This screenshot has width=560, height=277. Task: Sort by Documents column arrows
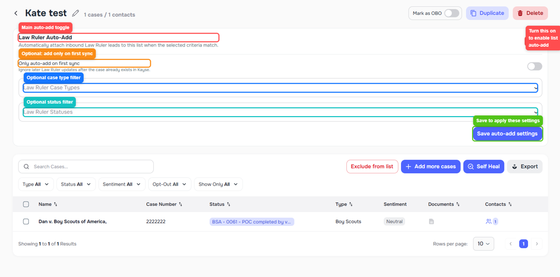click(458, 205)
